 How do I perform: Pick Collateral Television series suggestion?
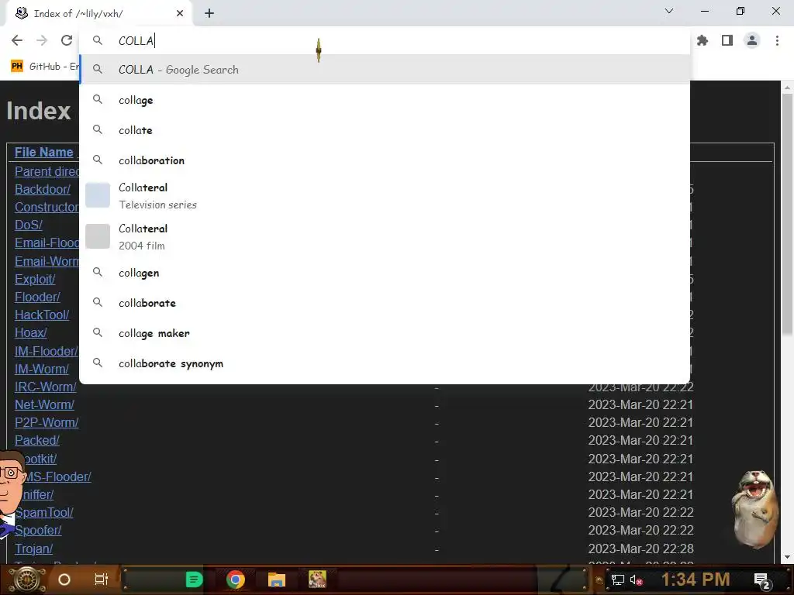coord(385,196)
